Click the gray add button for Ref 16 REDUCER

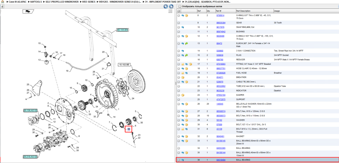(179, 59)
